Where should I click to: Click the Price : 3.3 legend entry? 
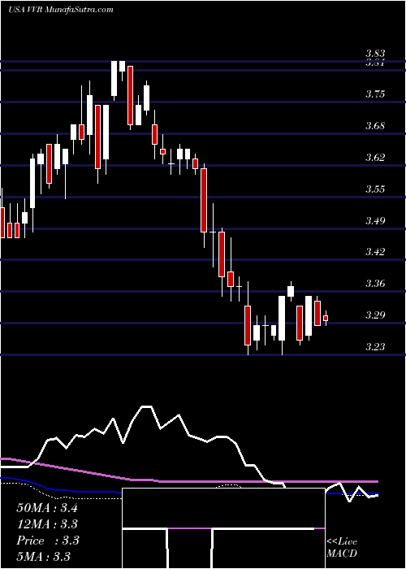tap(47, 541)
